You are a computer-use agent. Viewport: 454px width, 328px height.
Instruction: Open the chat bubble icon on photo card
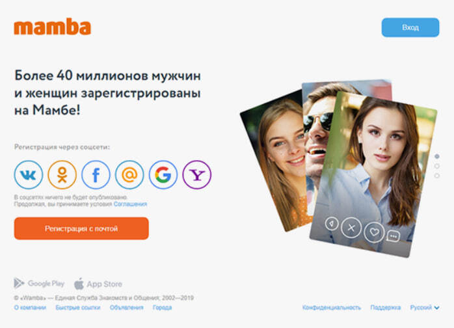click(x=394, y=236)
